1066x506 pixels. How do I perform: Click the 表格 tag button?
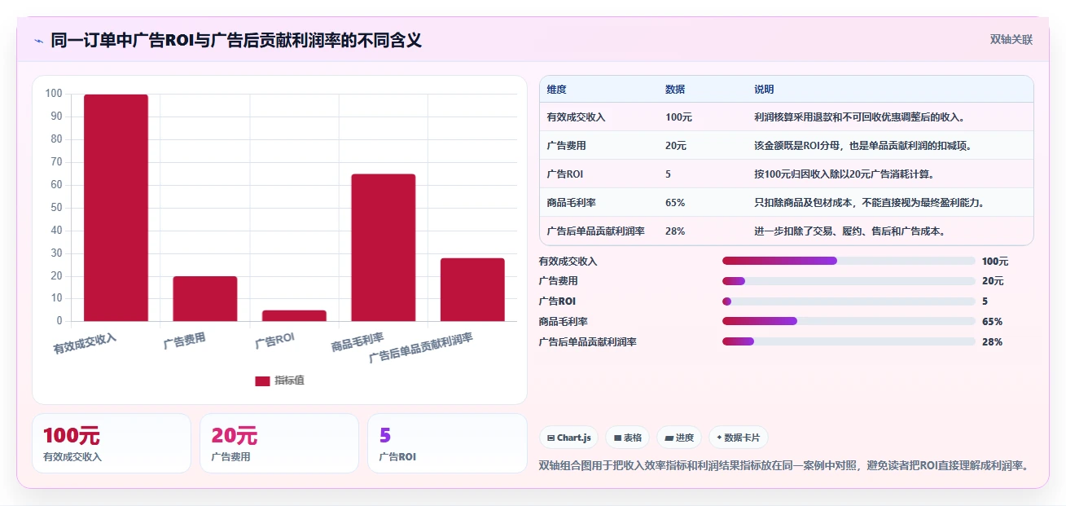[x=627, y=438]
